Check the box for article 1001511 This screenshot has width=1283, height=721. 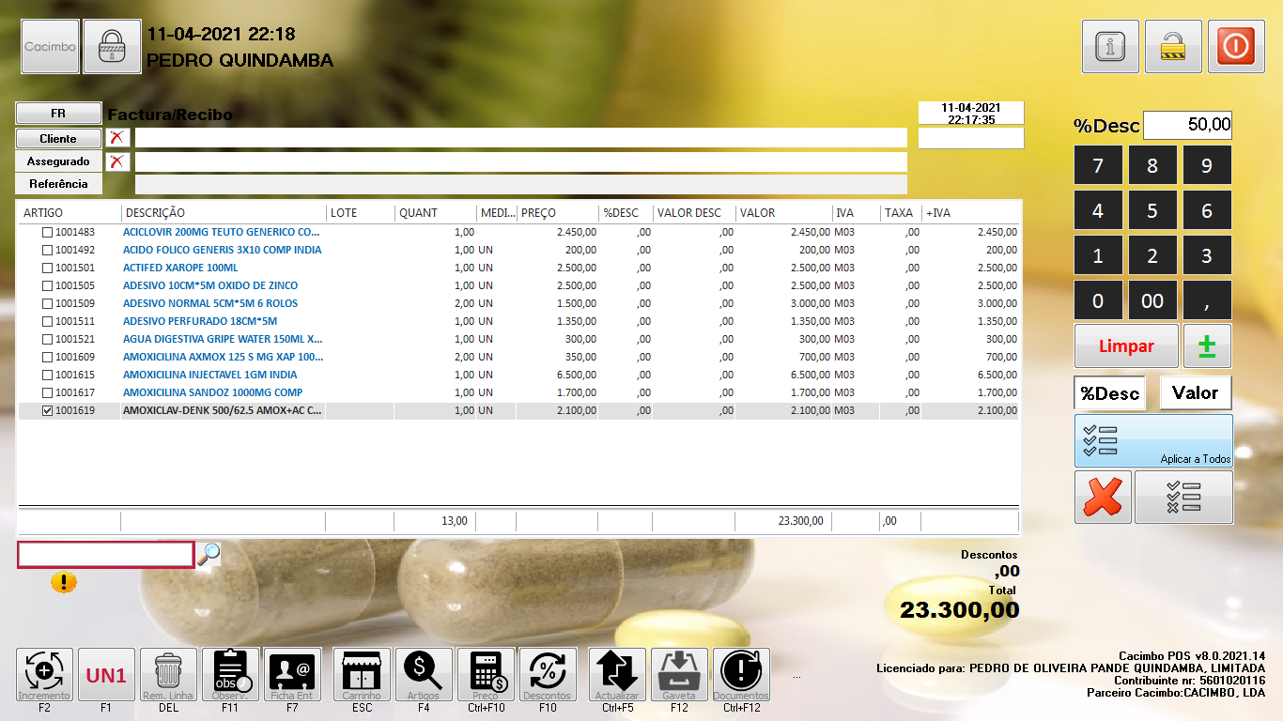point(47,321)
